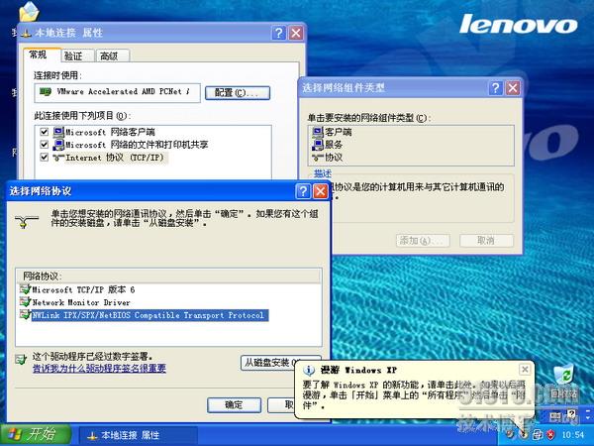This screenshot has width=594, height=446.
Task: Click 配置(C)... button in 本地连接 属性
Action: (x=238, y=93)
